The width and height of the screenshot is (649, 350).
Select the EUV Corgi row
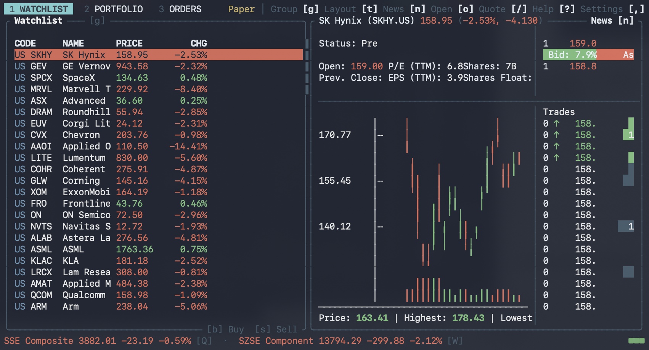159,123
